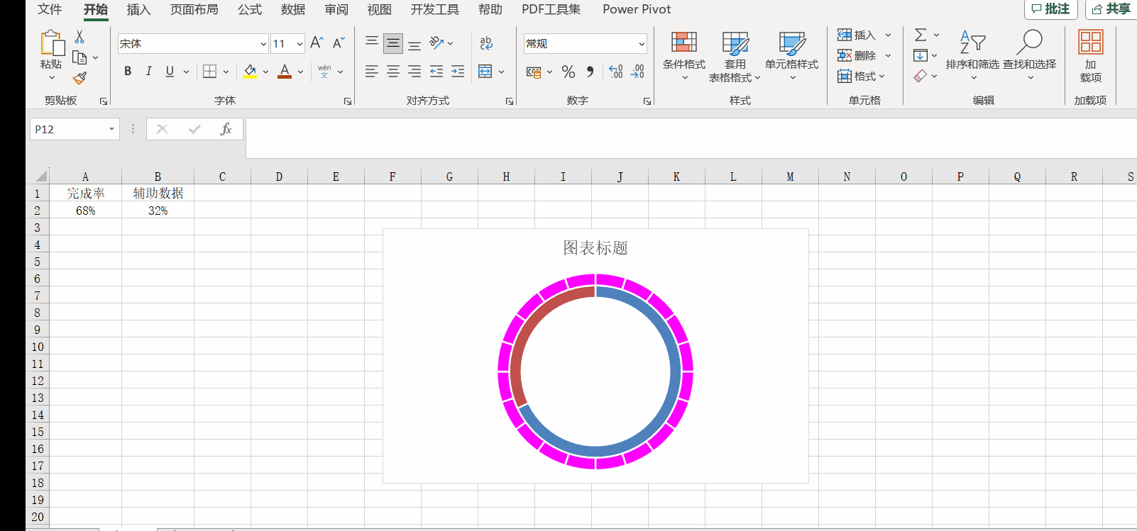Align text left
This screenshot has height=531, width=1137.
click(x=372, y=71)
